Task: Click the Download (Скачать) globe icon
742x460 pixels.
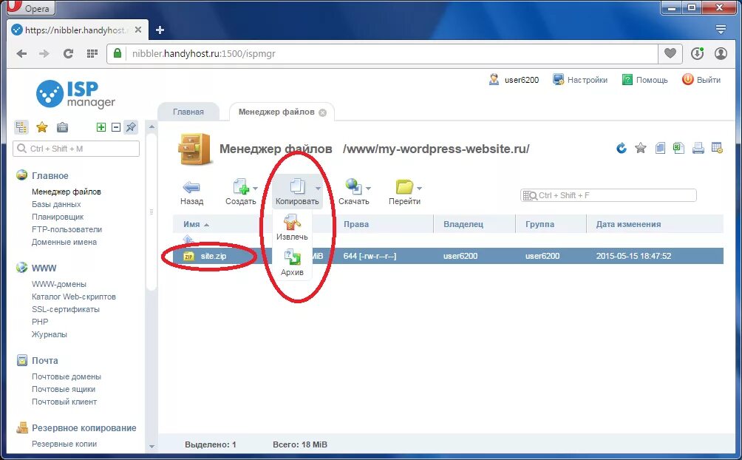Action: [353, 186]
